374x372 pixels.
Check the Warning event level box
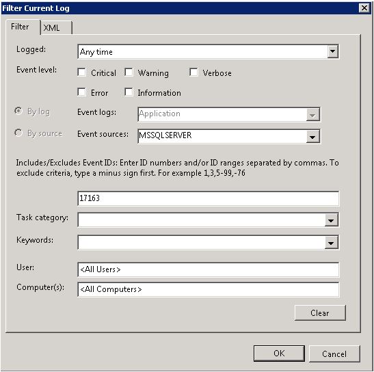pyautogui.click(x=129, y=72)
